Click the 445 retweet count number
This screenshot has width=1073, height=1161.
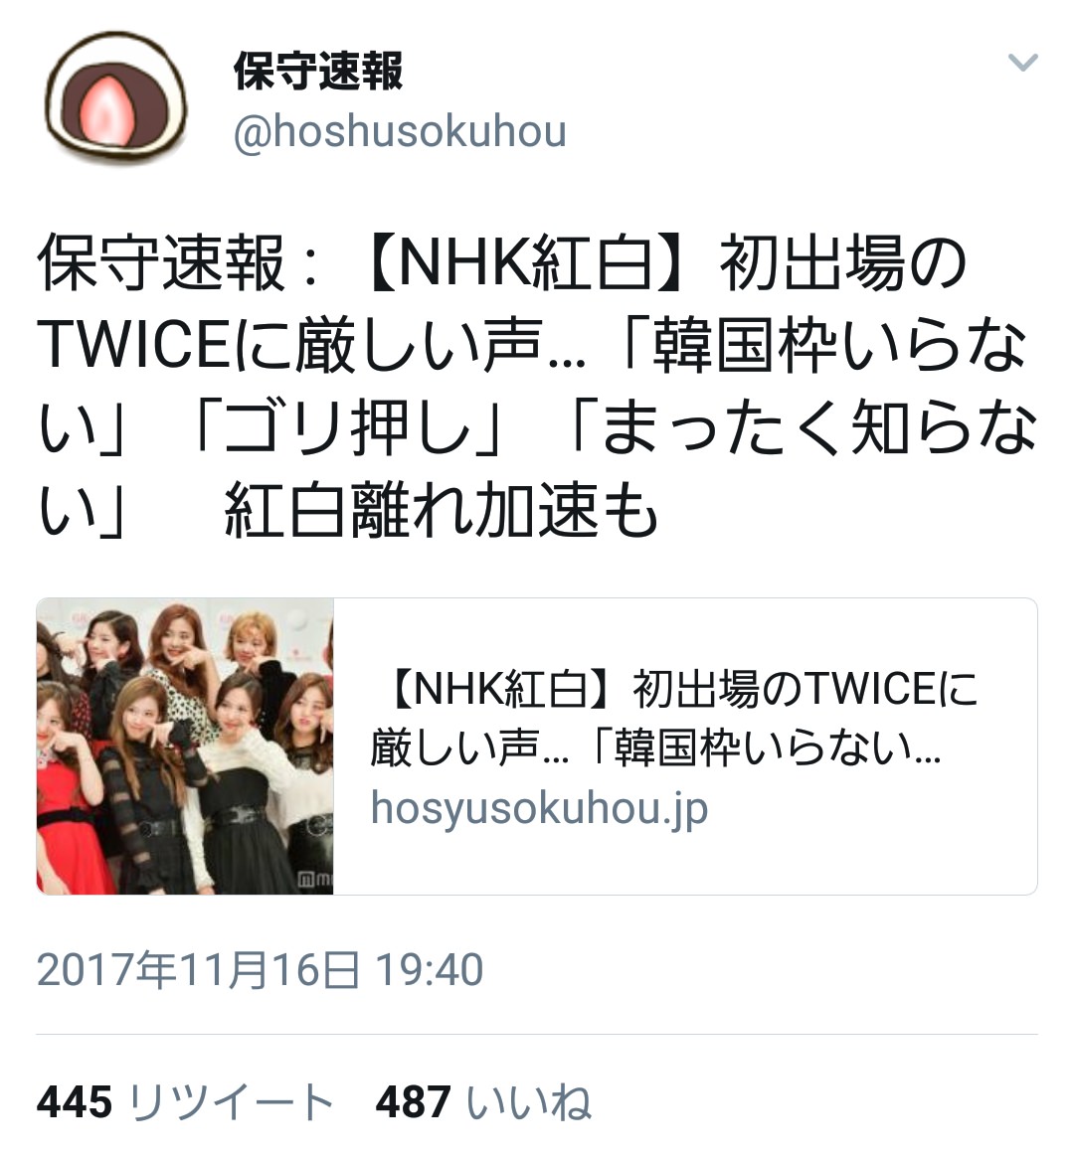tap(75, 1102)
